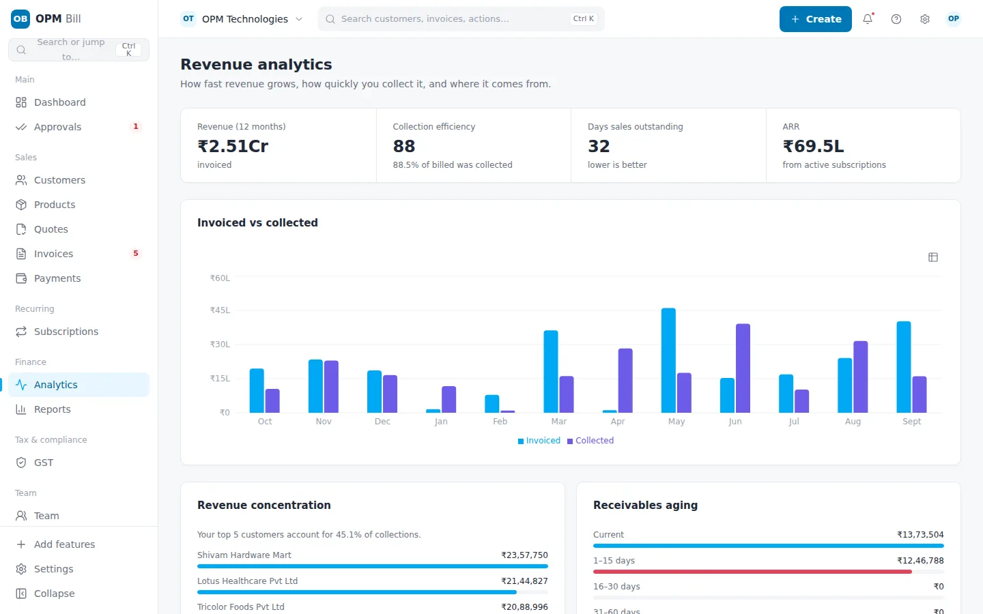Click the Shivam Hardware Mart customer name

coord(244,555)
